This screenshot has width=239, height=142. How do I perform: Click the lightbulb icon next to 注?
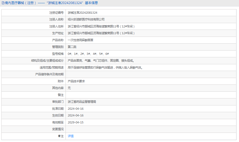[x=59, y=136]
